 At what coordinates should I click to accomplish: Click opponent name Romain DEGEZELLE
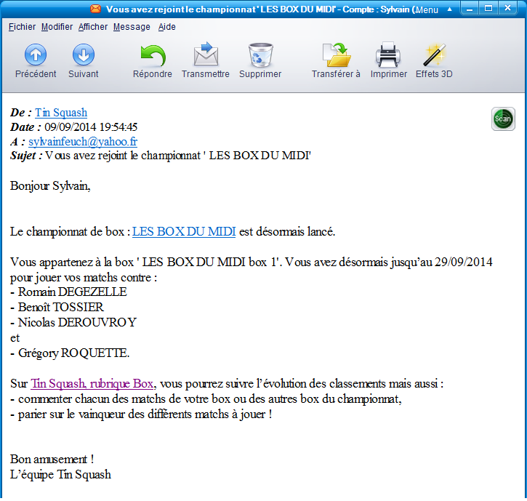click(72, 292)
